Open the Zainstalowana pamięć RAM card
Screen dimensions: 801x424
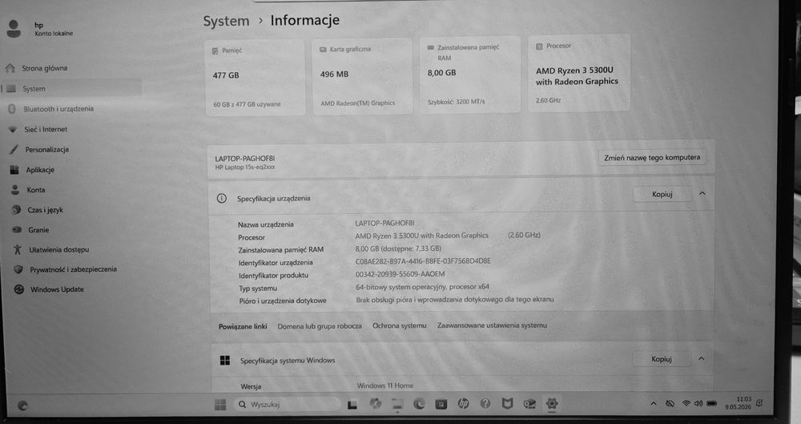[x=469, y=75]
